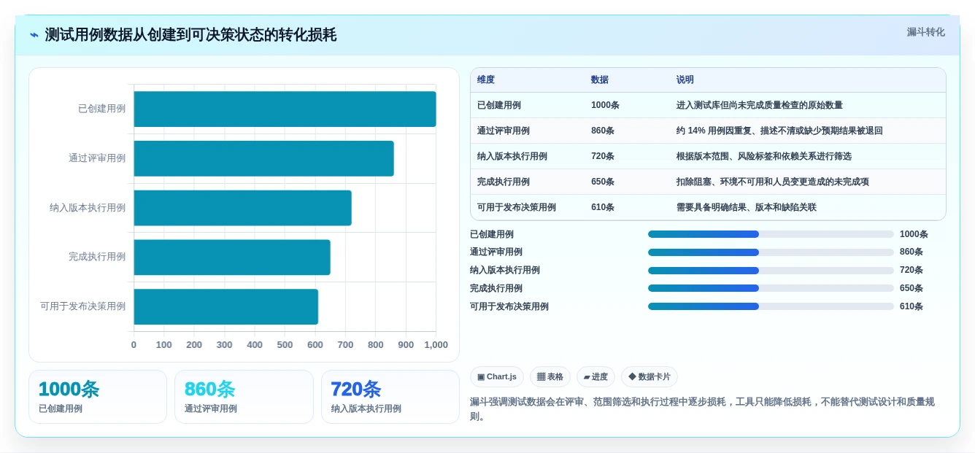Click the description starting 扣除阻塞
Viewport: 975px width, 453px height.
[773, 182]
